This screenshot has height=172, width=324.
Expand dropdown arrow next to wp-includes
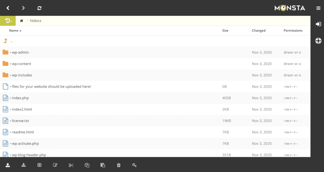[x=10, y=75]
